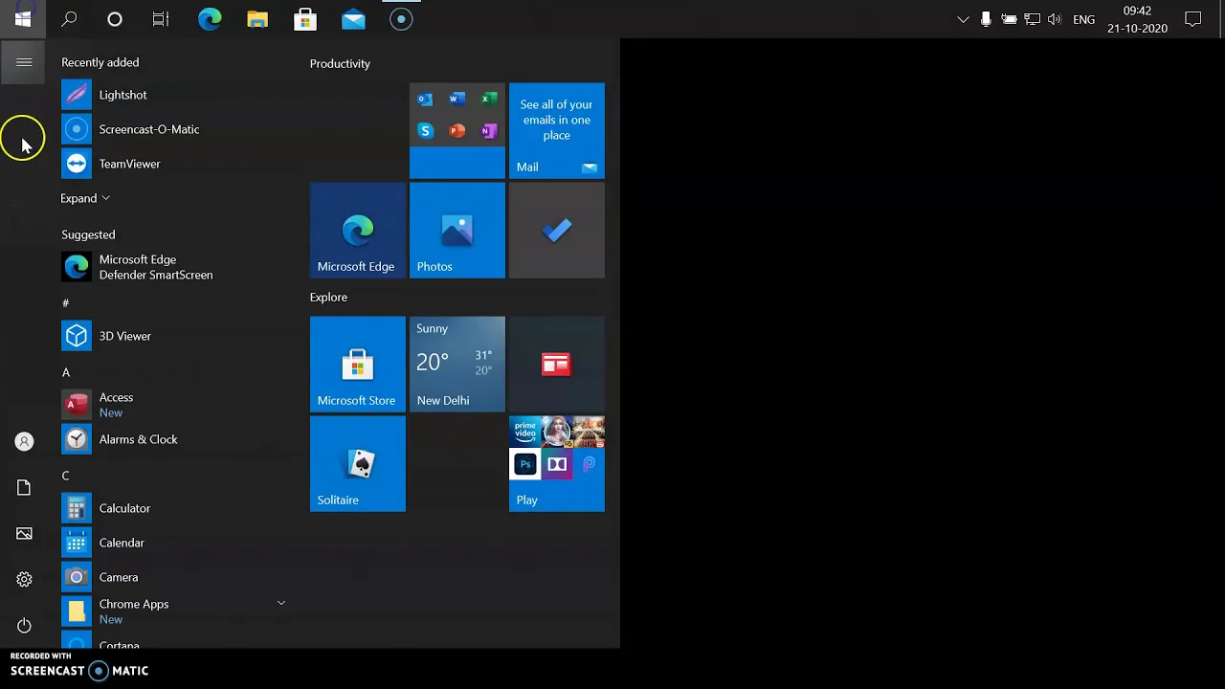Open Action Center notifications
This screenshot has height=689, width=1225.
[1193, 19]
